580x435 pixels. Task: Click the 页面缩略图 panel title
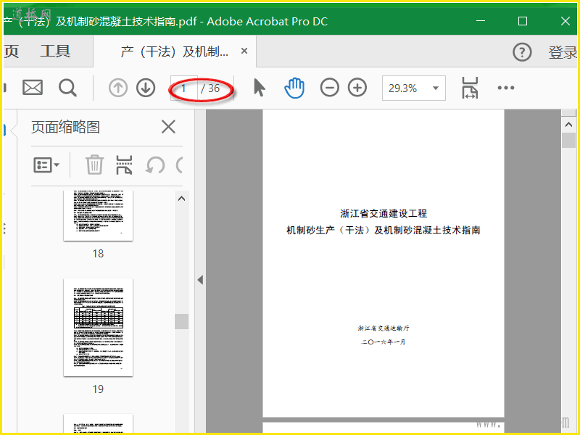pos(65,128)
